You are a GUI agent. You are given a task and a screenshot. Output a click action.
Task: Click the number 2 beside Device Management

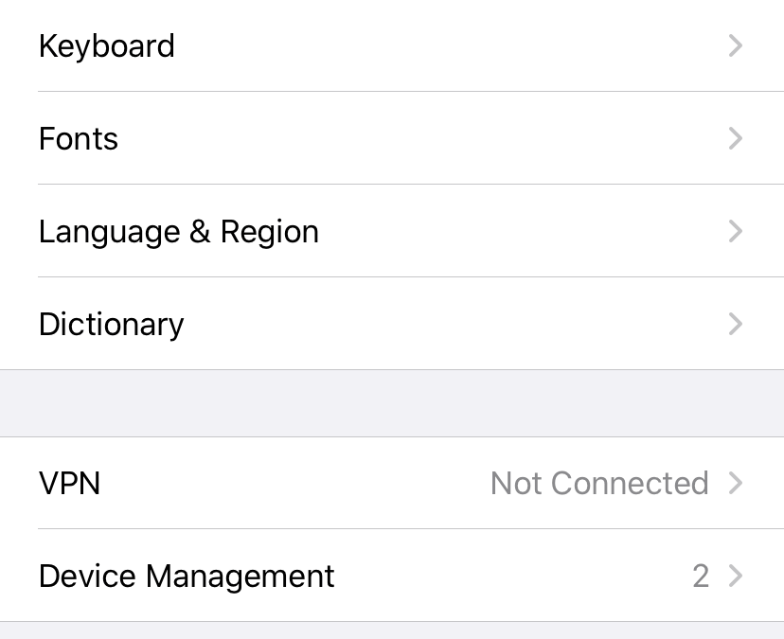pos(701,577)
